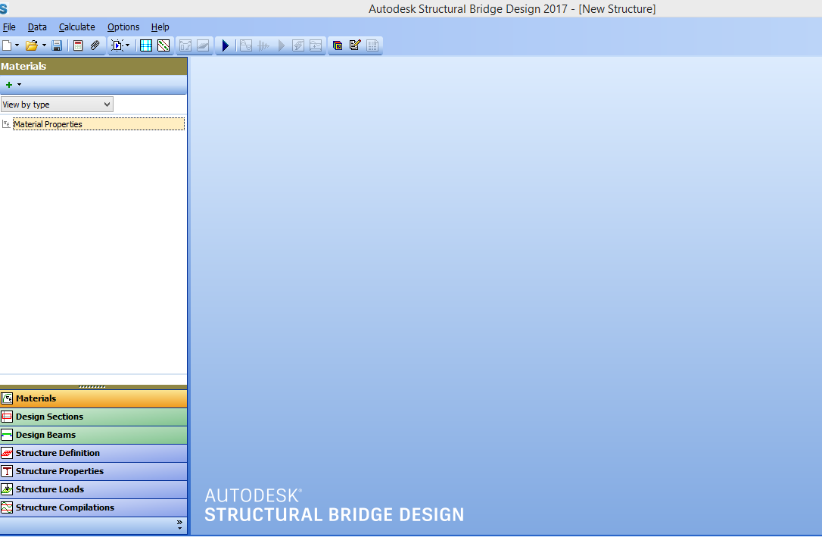Click the greyed beam slab icon
Viewport: 822px width, 537px height.
pos(203,45)
